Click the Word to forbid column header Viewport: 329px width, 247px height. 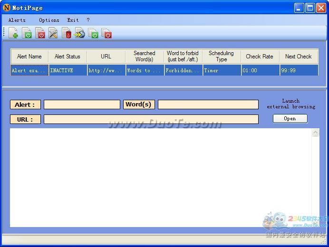tap(183, 57)
